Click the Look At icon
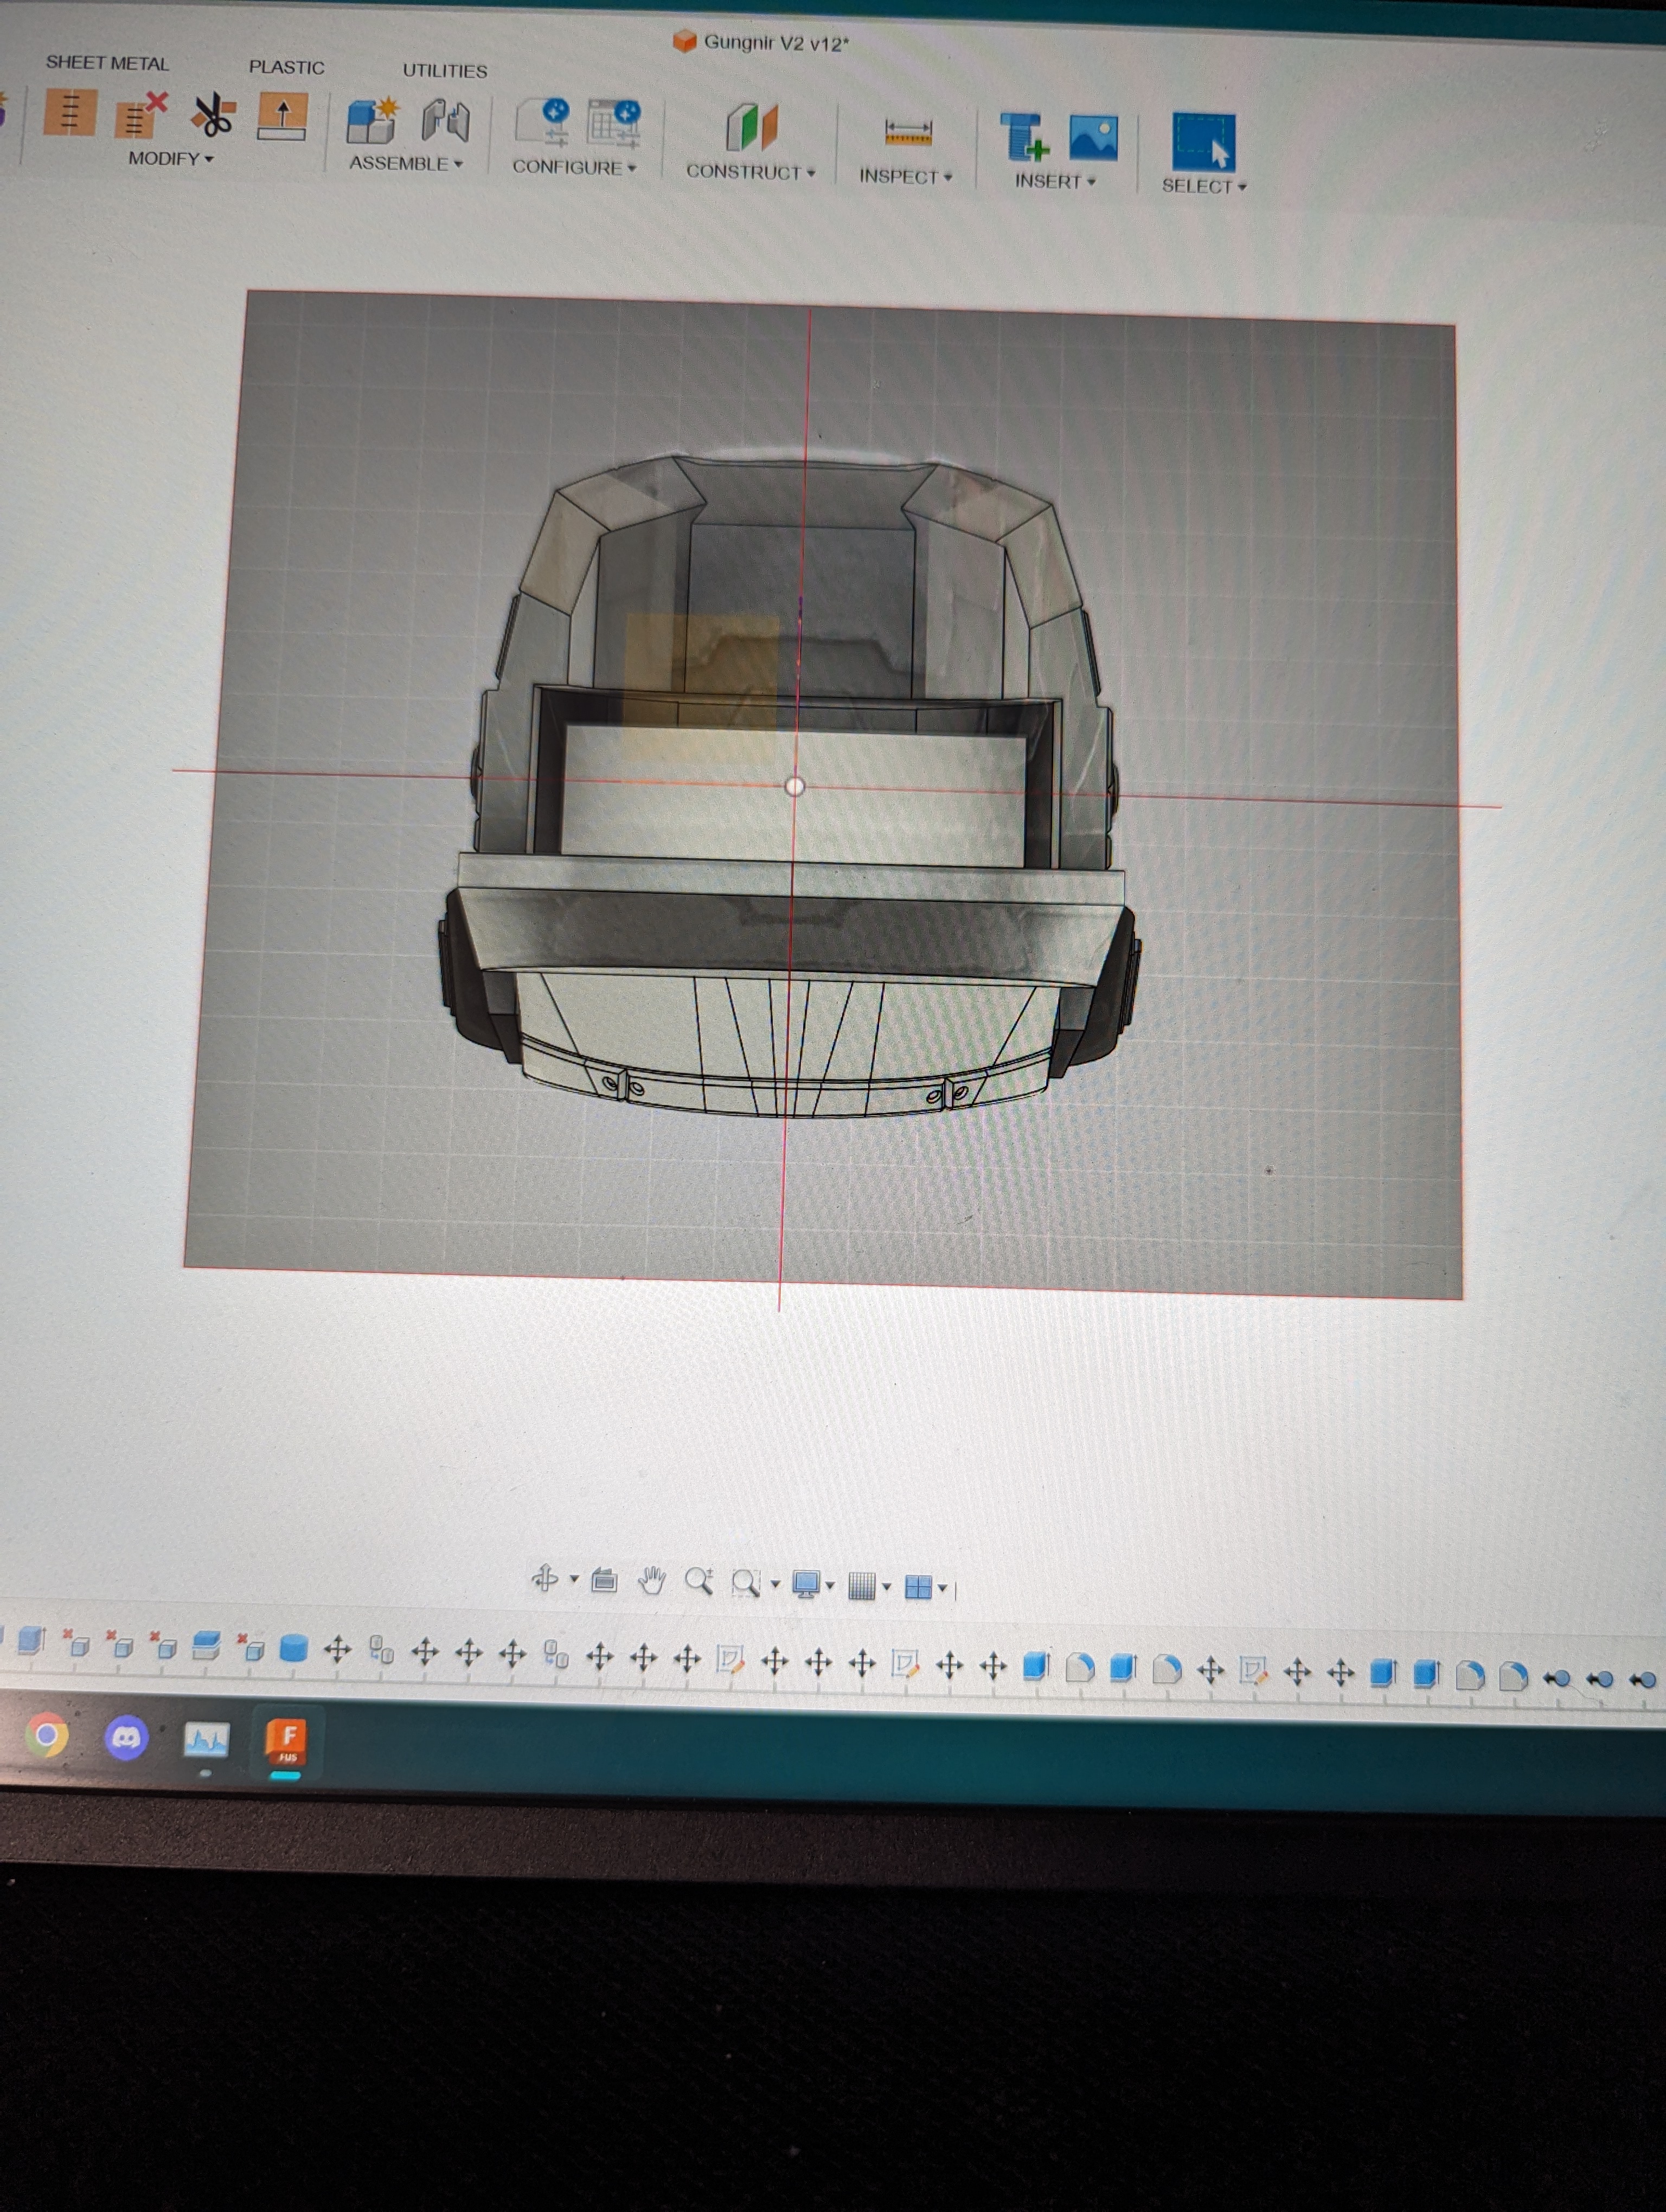The image size is (1666, 2212). [604, 1580]
